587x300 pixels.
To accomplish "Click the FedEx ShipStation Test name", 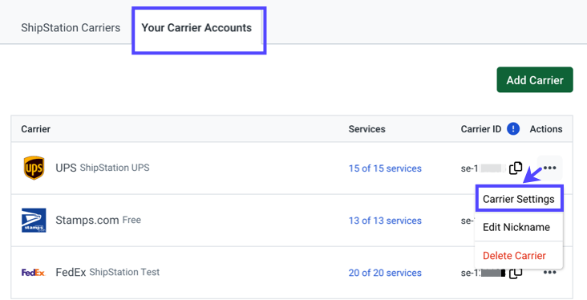I will pyautogui.click(x=107, y=272).
